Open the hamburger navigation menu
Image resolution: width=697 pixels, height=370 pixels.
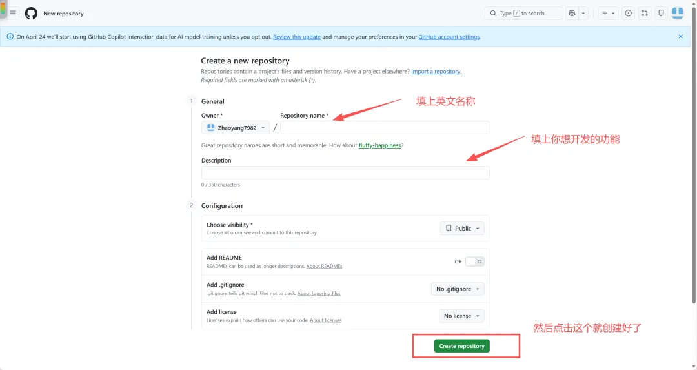tap(13, 13)
